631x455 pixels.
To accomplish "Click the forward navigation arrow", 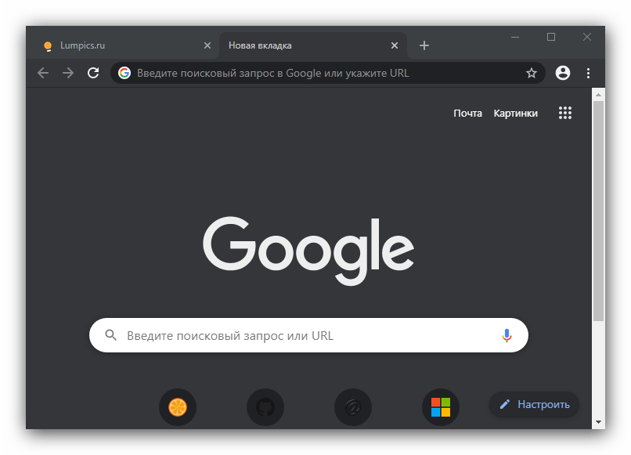I will tap(68, 73).
